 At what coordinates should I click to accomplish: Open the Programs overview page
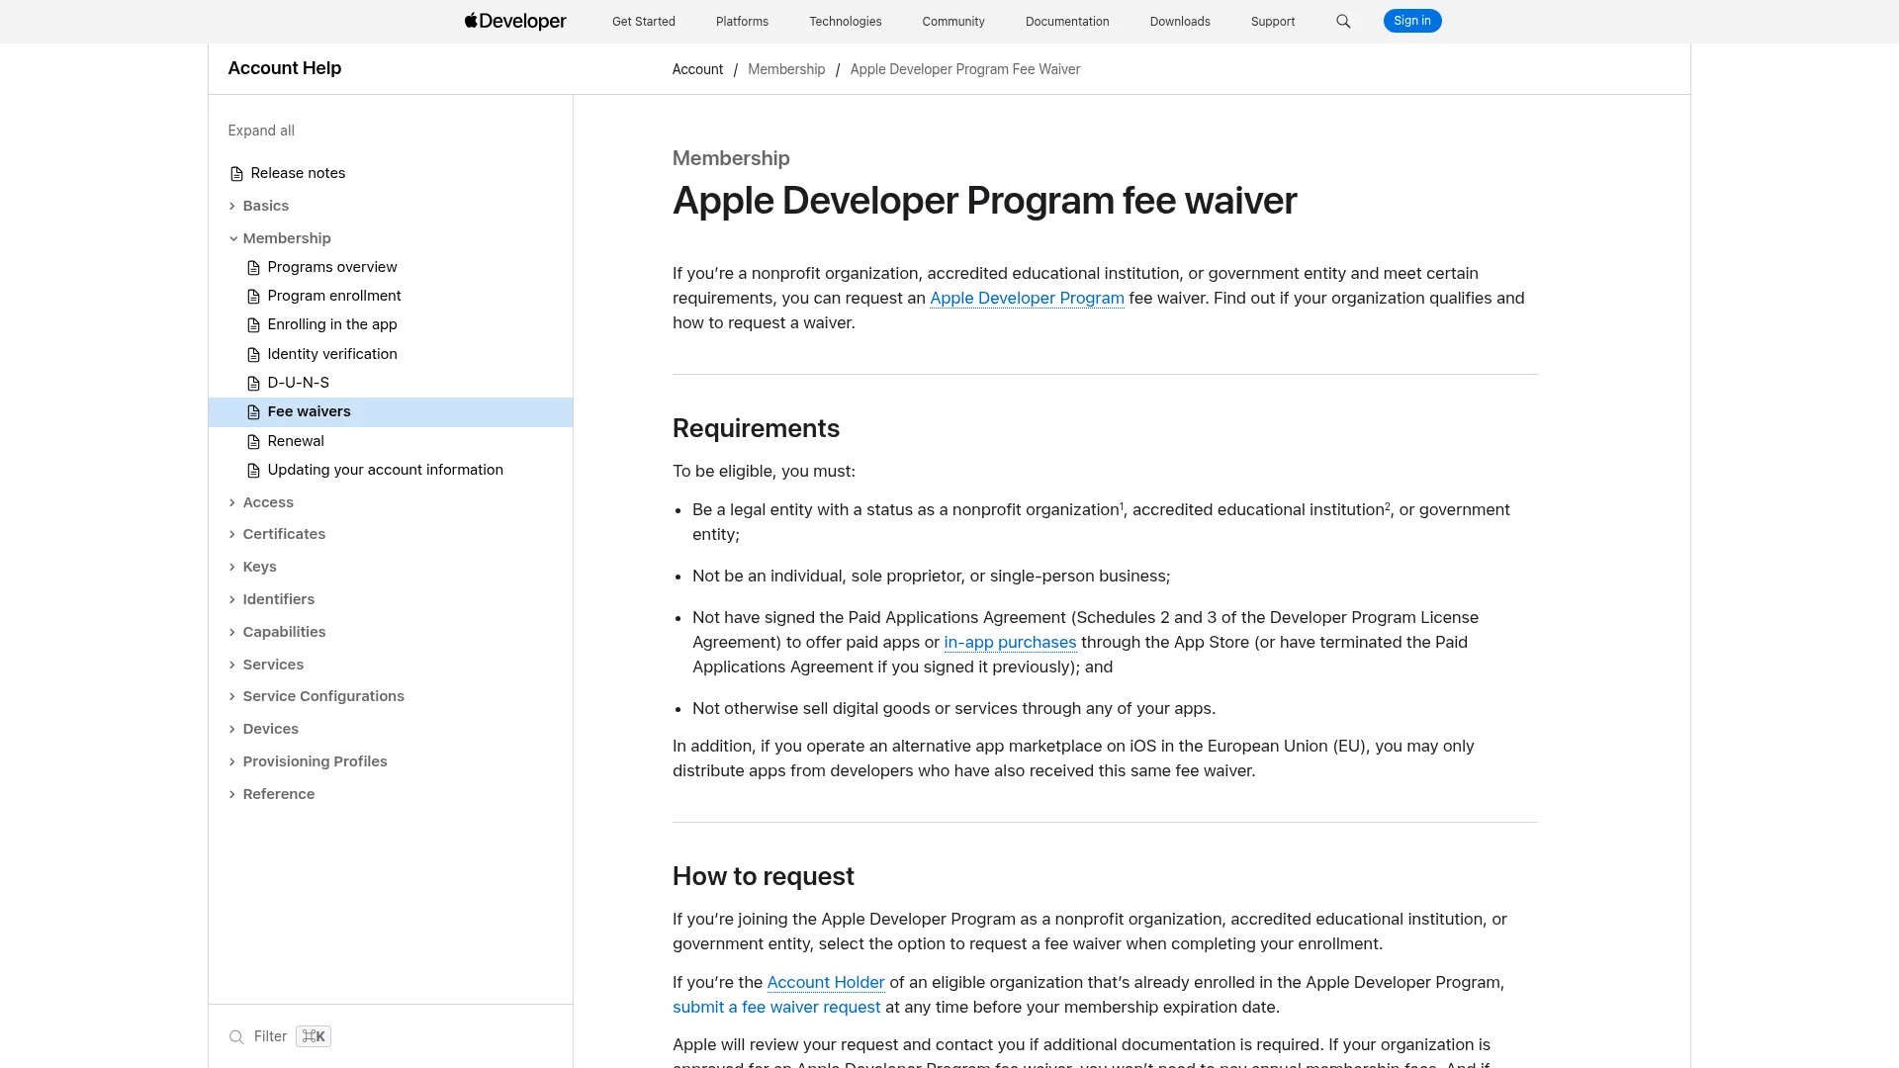coord(332,267)
